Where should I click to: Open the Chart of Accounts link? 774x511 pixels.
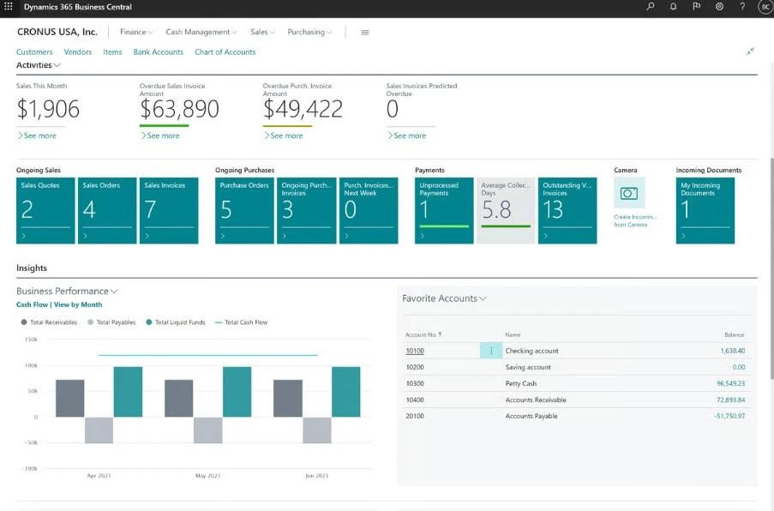click(225, 51)
